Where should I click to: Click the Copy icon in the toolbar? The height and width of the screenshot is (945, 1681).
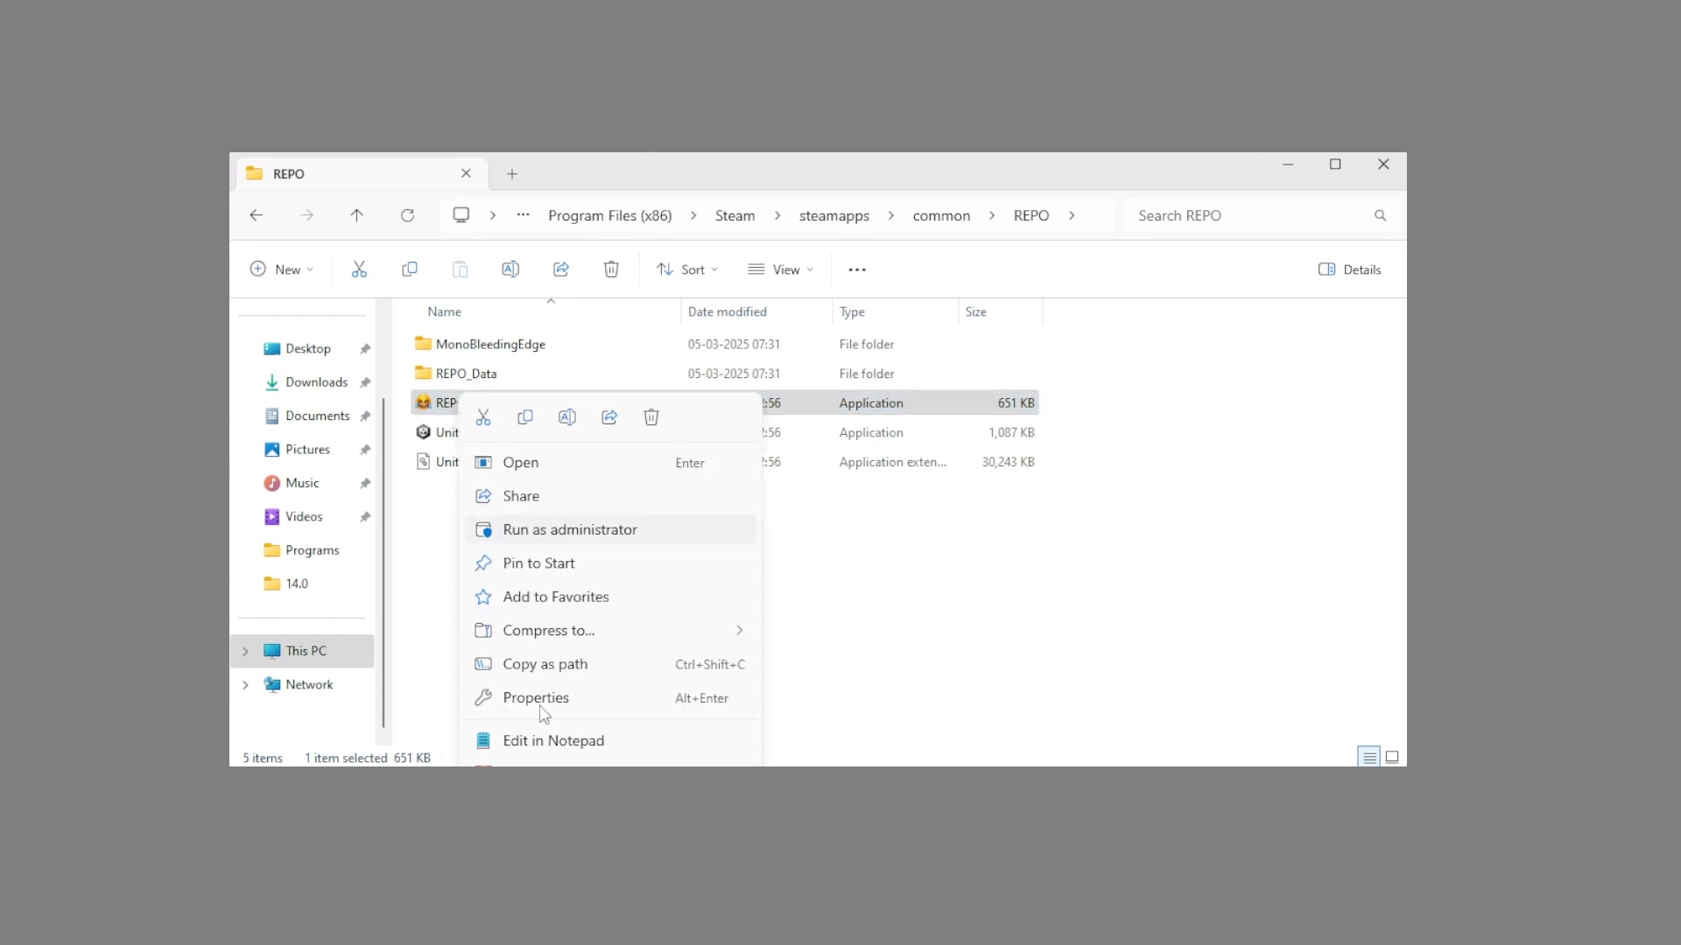click(x=409, y=269)
